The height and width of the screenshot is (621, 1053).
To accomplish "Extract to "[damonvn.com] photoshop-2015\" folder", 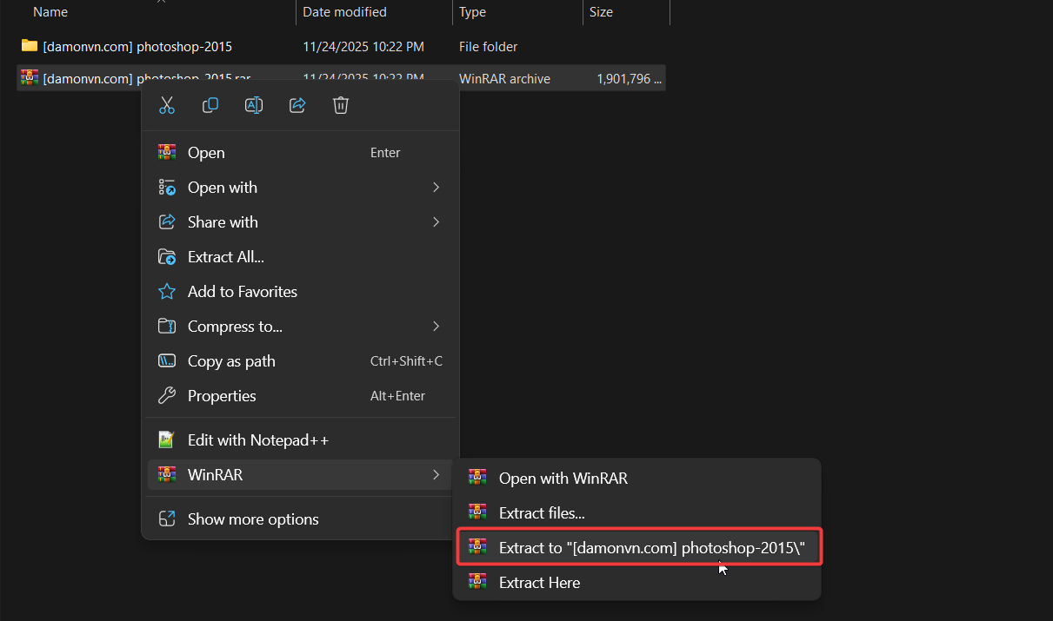I will pyautogui.click(x=639, y=547).
